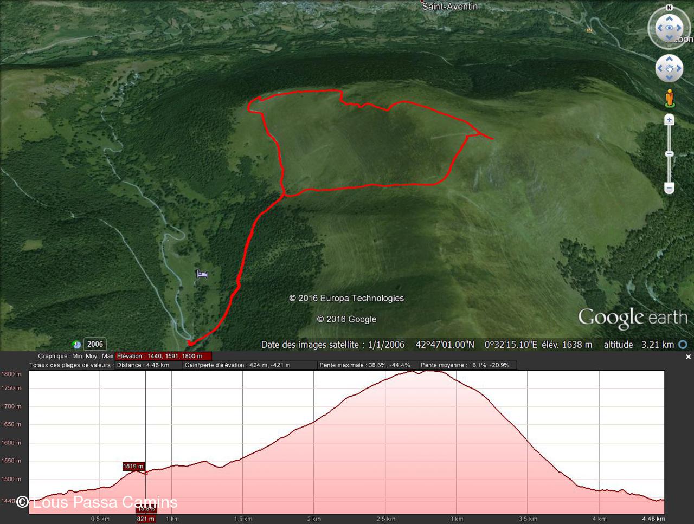Click the move joystick hand icon
The width and height of the screenshot is (694, 524).
669,69
